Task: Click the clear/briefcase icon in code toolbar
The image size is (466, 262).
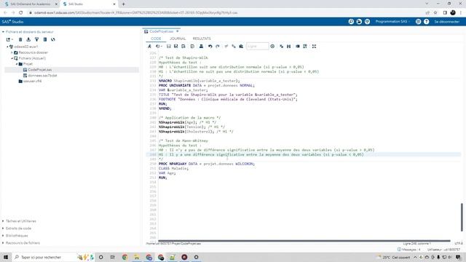Action: (241, 47)
